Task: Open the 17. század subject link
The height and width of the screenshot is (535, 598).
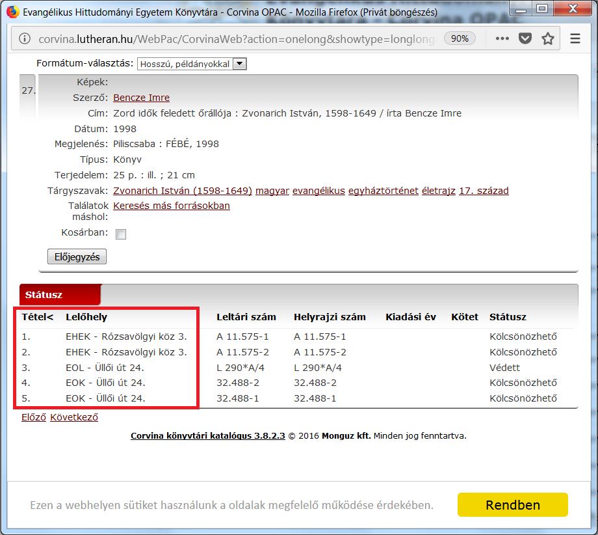Action: click(484, 191)
